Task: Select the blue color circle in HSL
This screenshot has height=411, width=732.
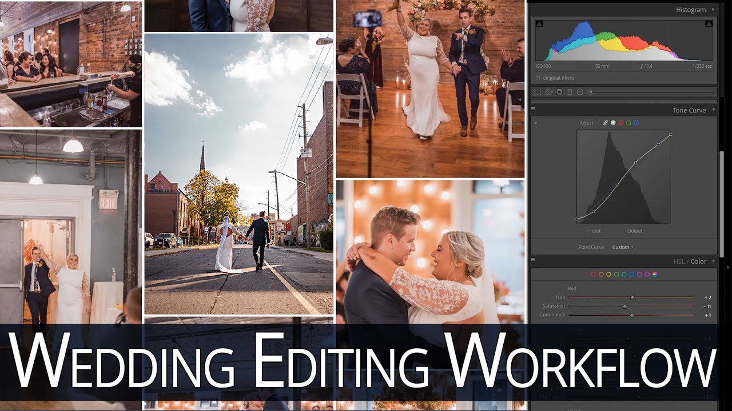Action: pyautogui.click(x=632, y=275)
